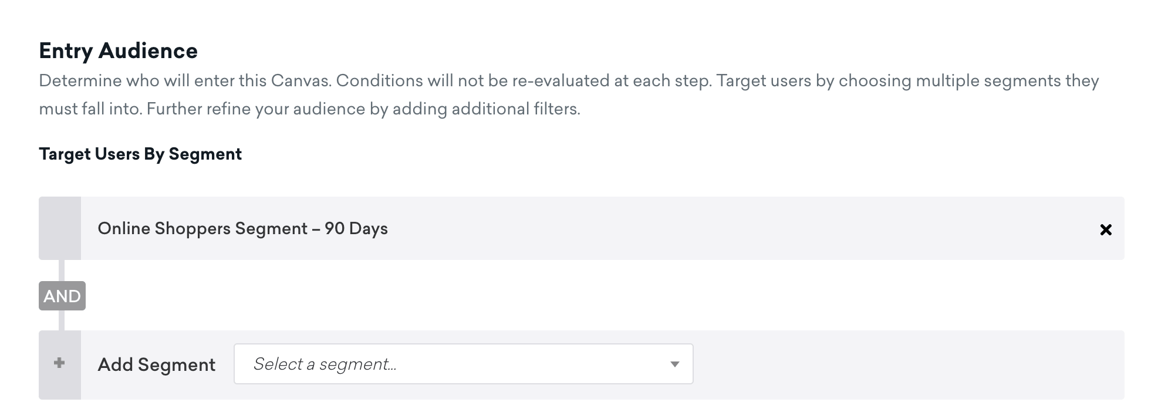The height and width of the screenshot is (419, 1168).
Task: Click the Target Users By Segment label
Action: click(140, 154)
